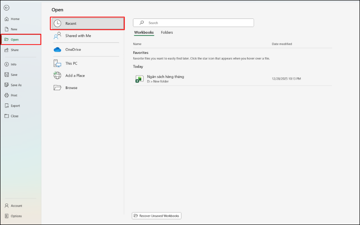Click the blank page icon beside New
Image resolution: width=360 pixels, height=225 pixels.
coord(7,29)
